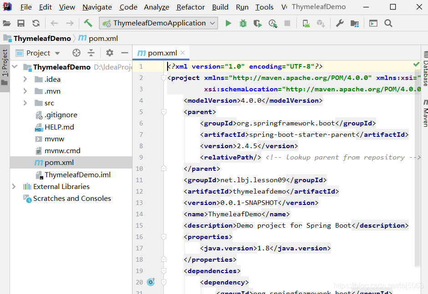
Task: Open the Project Structure icon
Action: coord(355,24)
